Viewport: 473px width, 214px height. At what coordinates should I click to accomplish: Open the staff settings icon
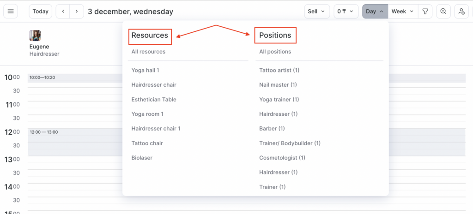(461, 12)
